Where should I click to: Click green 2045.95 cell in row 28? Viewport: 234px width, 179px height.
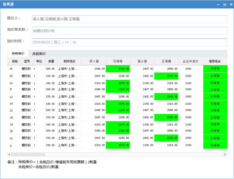point(166,76)
